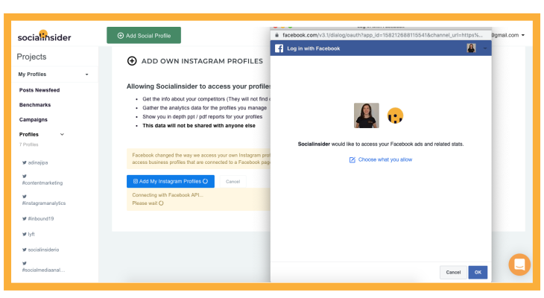Screen dimensions: 544x298
Task: Click OK in Facebook login dialog
Action: click(x=478, y=273)
